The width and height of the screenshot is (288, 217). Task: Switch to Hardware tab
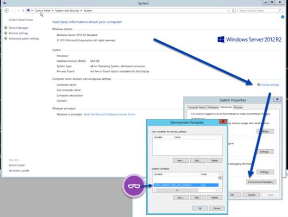coord(213,107)
